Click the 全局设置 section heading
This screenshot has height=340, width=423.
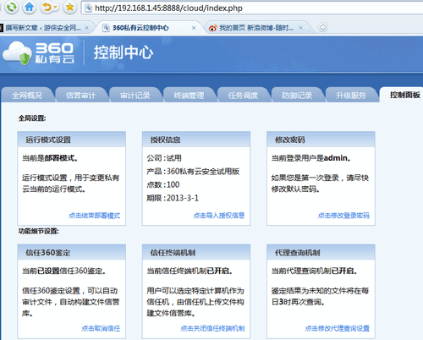tap(32, 118)
